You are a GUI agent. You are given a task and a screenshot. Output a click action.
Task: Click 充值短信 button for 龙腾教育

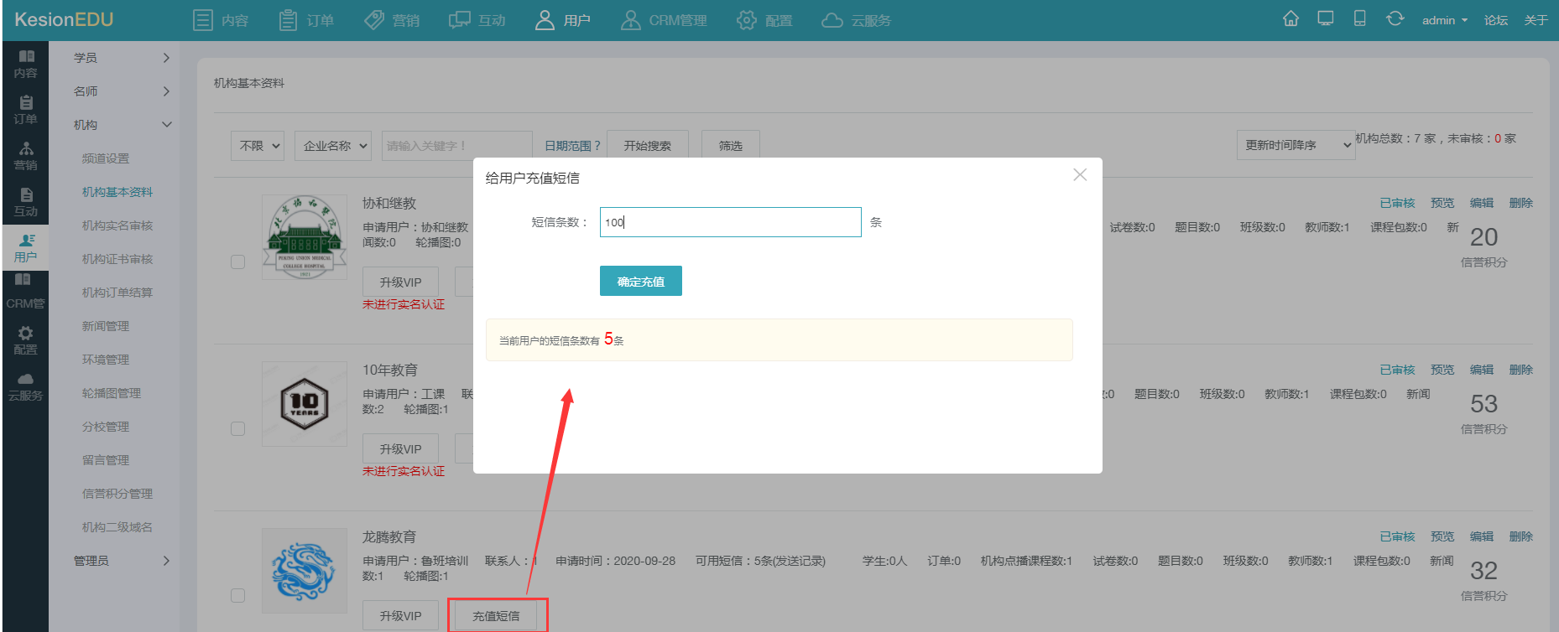pos(496,616)
